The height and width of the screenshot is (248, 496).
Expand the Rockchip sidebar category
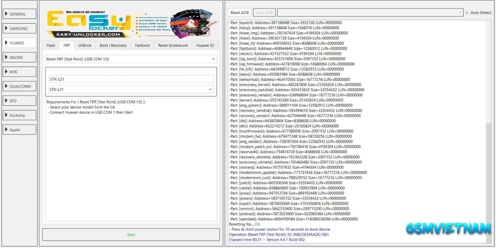coord(20,115)
